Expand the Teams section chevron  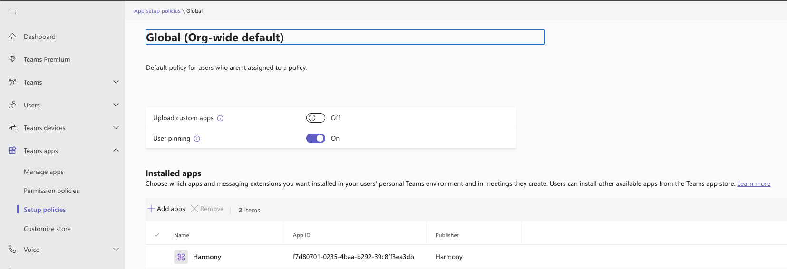116,82
